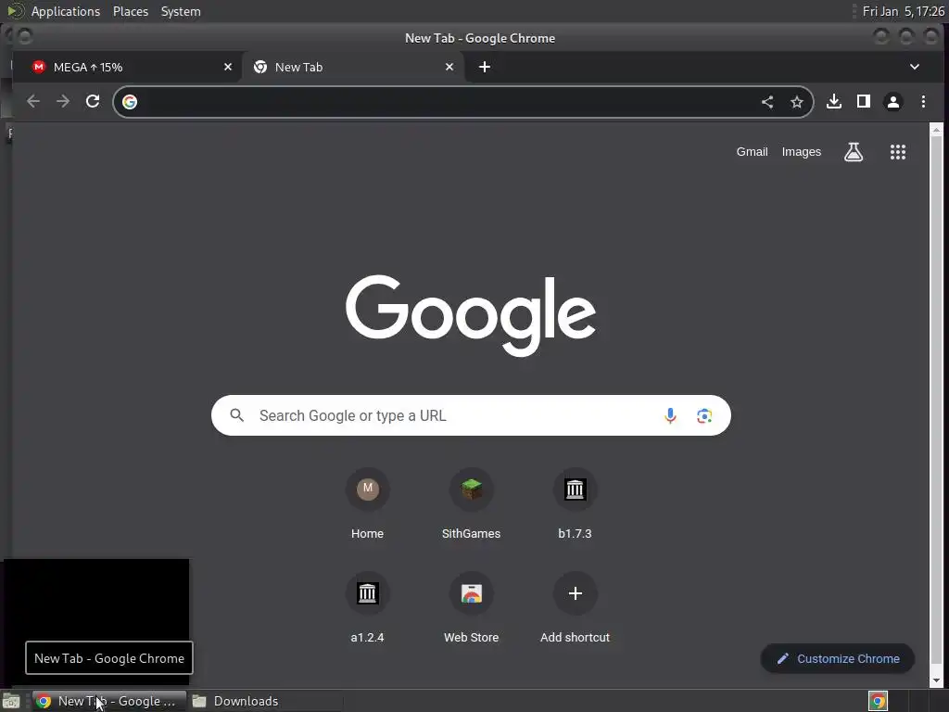Bookmark this tab with the star
This screenshot has height=712, width=949.
click(797, 102)
